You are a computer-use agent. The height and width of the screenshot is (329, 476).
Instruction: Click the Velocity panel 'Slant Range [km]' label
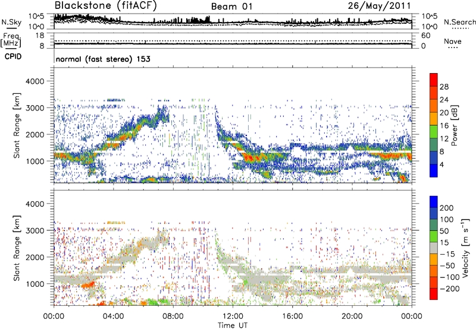pyautogui.click(x=17, y=248)
